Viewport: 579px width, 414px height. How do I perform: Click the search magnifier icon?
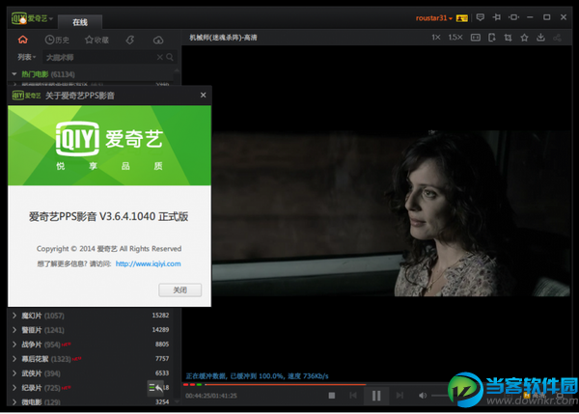click(170, 57)
